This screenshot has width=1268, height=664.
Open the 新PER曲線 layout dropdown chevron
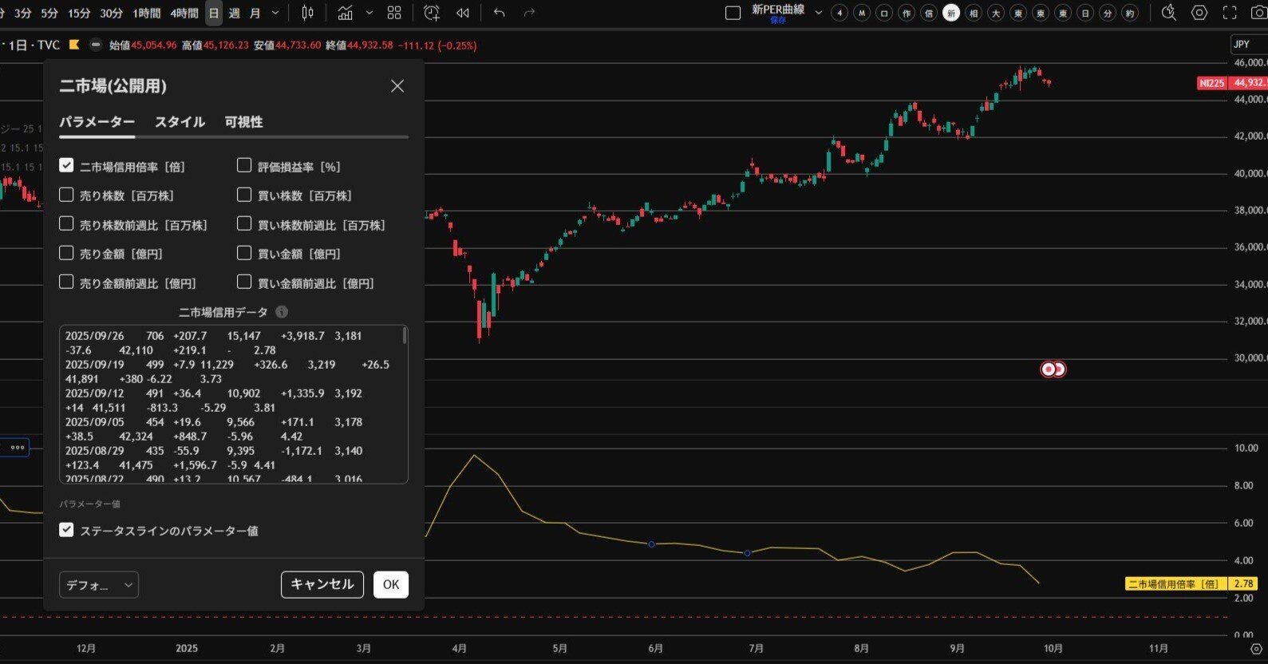[818, 13]
